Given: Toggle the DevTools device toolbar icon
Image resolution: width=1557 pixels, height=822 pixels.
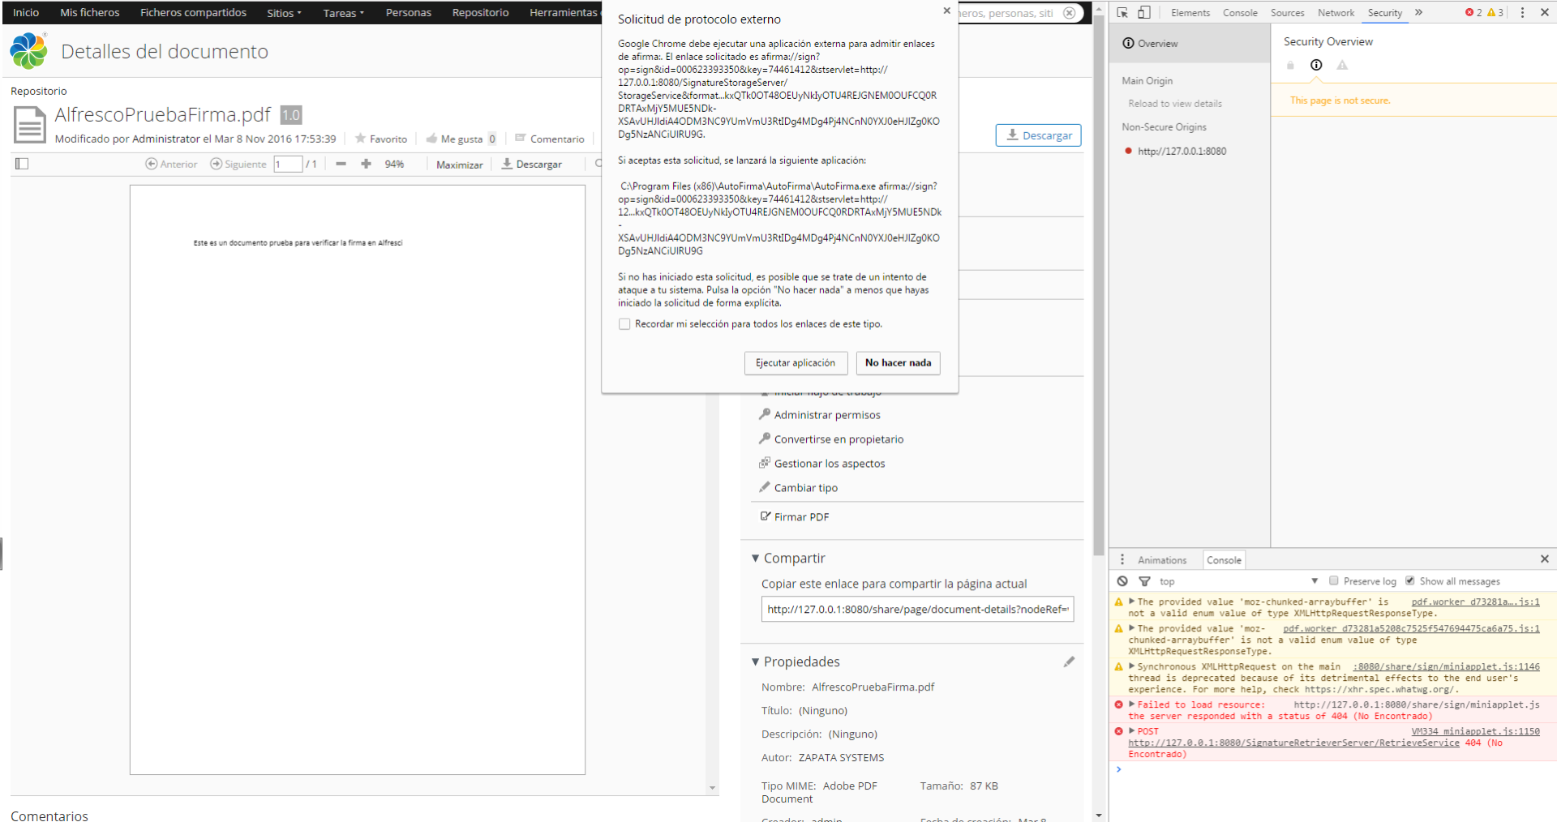Looking at the screenshot, I should coord(1143,12).
